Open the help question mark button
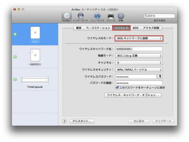The image size is (189, 142). pos(64,121)
